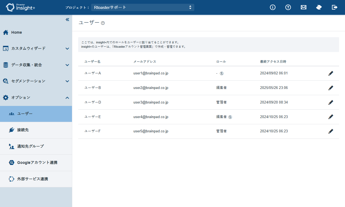Click the mail envelope icon in header

click(303, 7)
